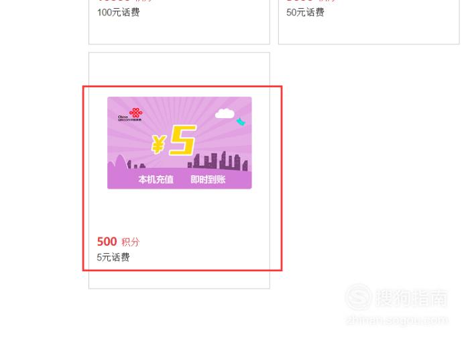Open the 5元话费 product title
Screen dimensions: 464x343
[x=113, y=257]
